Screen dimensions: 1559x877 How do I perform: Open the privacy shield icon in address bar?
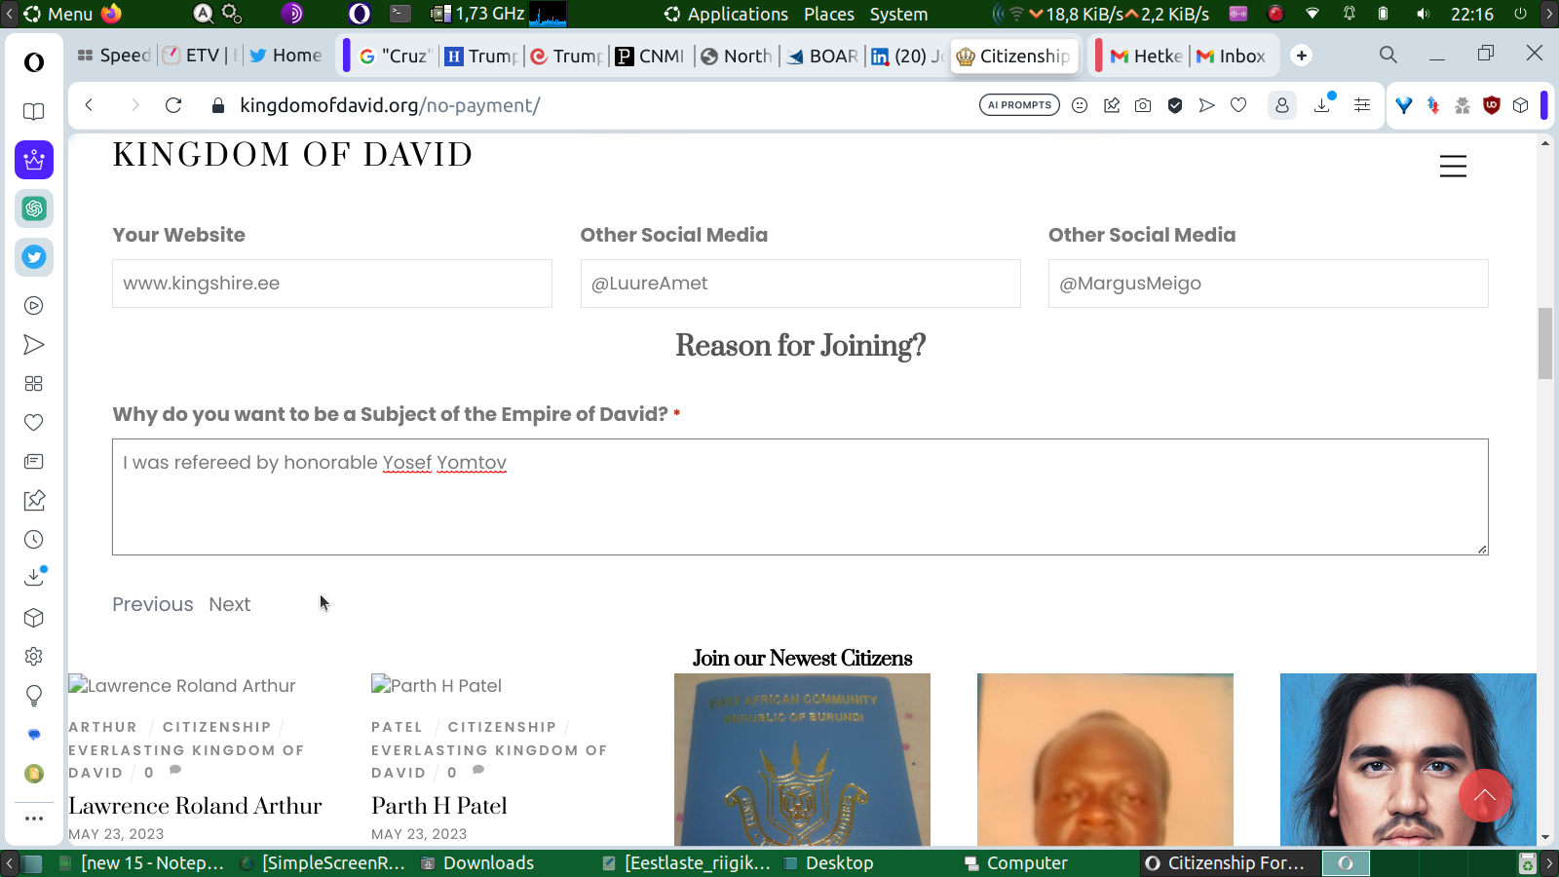(1175, 105)
